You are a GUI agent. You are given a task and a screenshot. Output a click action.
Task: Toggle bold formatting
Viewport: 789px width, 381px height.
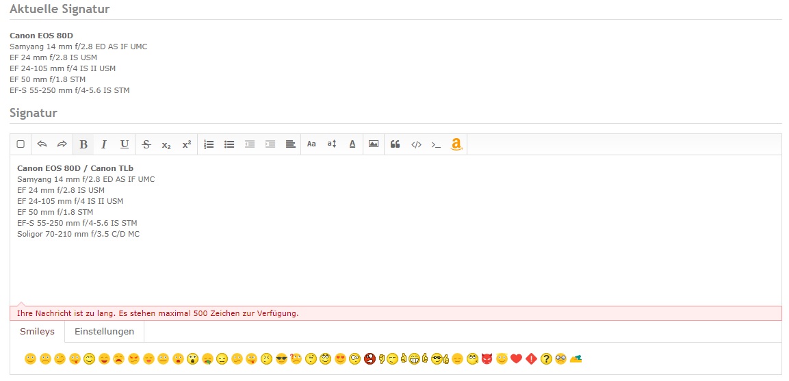[83, 144]
